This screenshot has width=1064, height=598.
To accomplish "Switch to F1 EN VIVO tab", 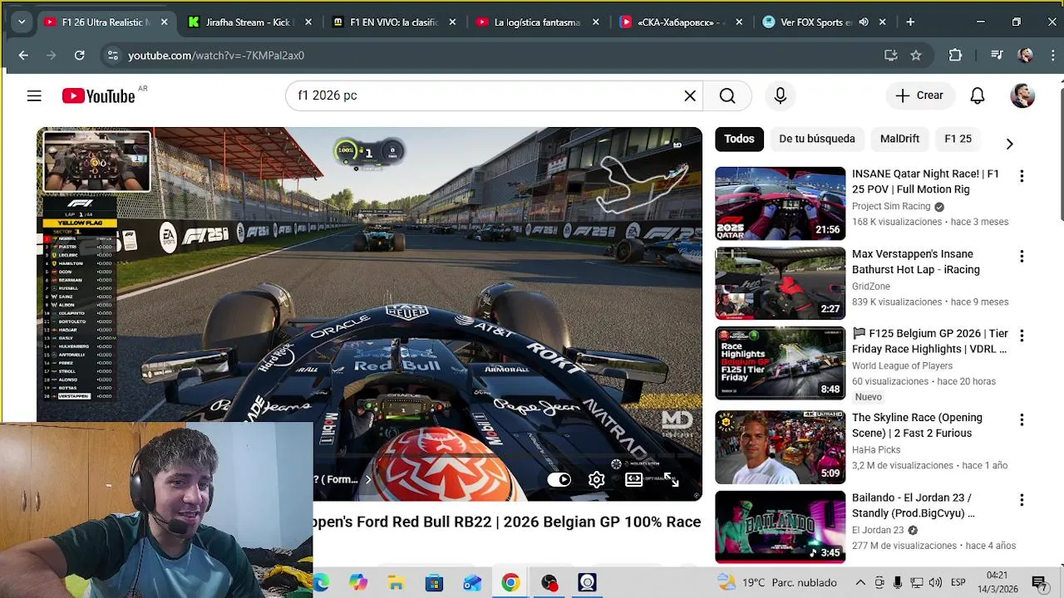I will click(x=394, y=22).
